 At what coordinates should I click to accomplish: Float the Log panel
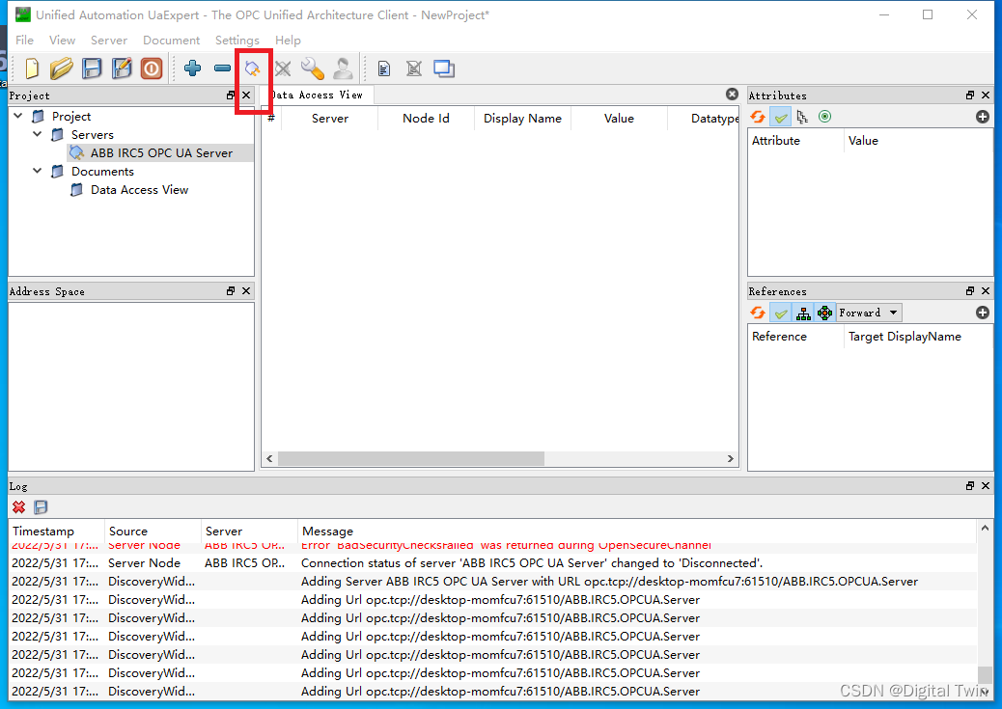coord(970,486)
